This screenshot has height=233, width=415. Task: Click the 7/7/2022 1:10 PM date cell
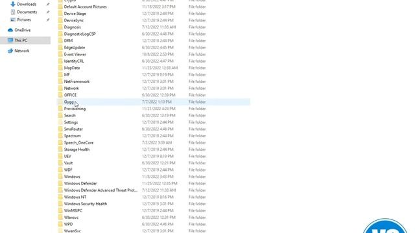pyautogui.click(x=157, y=102)
